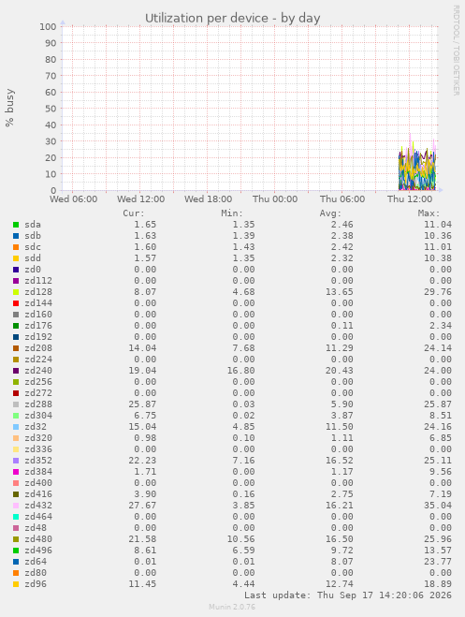465x617 pixels.
Task: Click zd64 average value 8.07
Action: point(342,561)
